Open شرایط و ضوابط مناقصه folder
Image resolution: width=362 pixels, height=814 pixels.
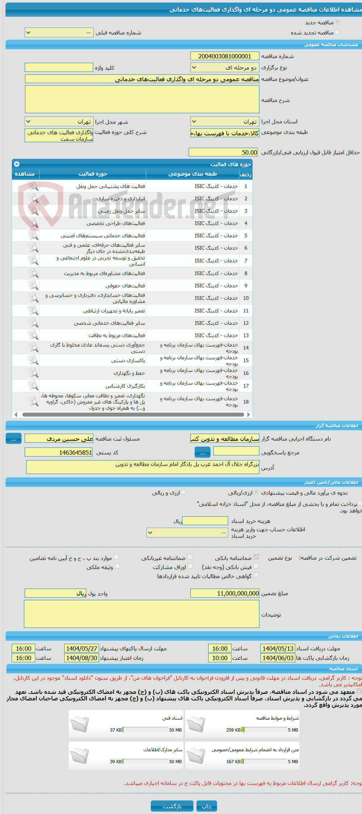[196, 725]
